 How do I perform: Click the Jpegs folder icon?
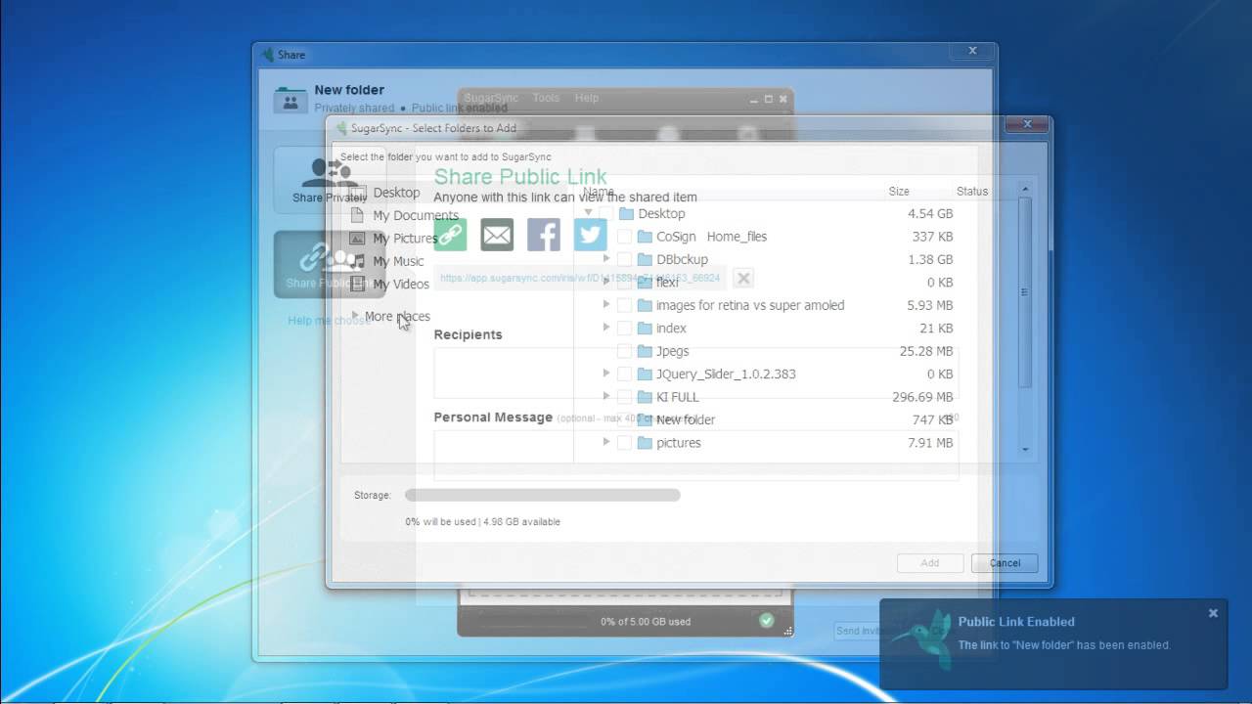(644, 351)
